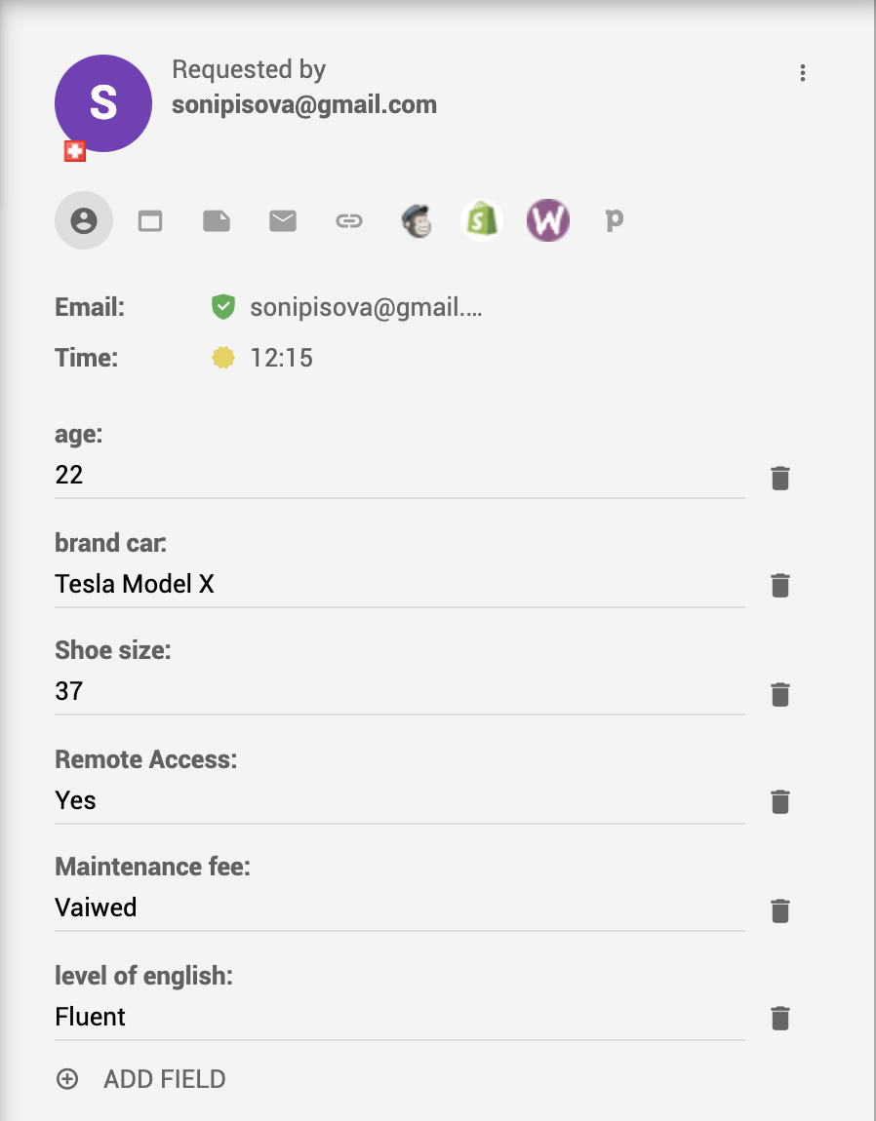Screen dimensions: 876x1121
Task: Delete the Remote Access field
Action: pos(780,801)
